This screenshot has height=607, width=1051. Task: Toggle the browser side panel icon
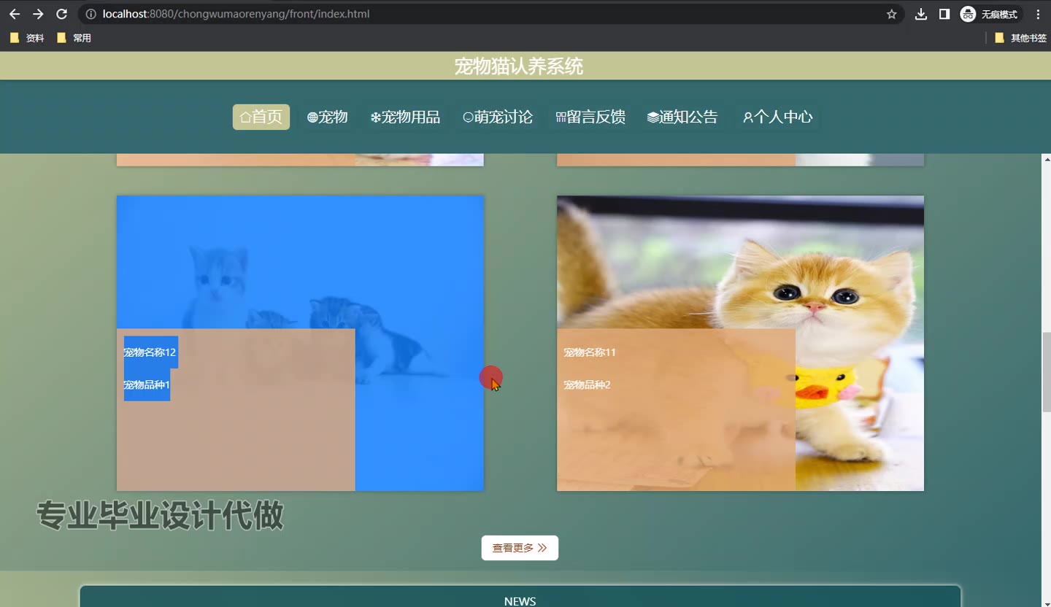point(944,14)
